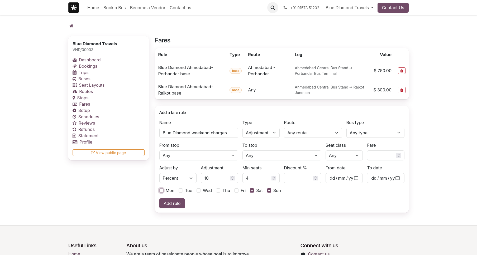Click the Schedules clock icon in sidebar
Viewport: 477px width, 255px height.
click(74, 117)
